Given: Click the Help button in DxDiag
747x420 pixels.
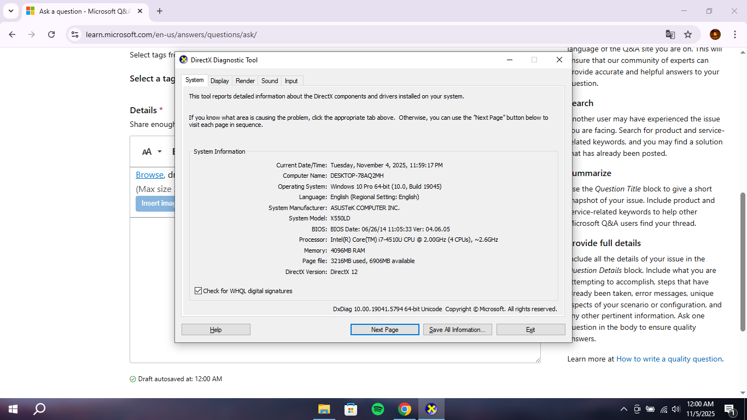Looking at the screenshot, I should point(216,330).
